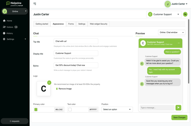
Task: Click the trash icon for Remove Image
Action: click(x=57, y=89)
